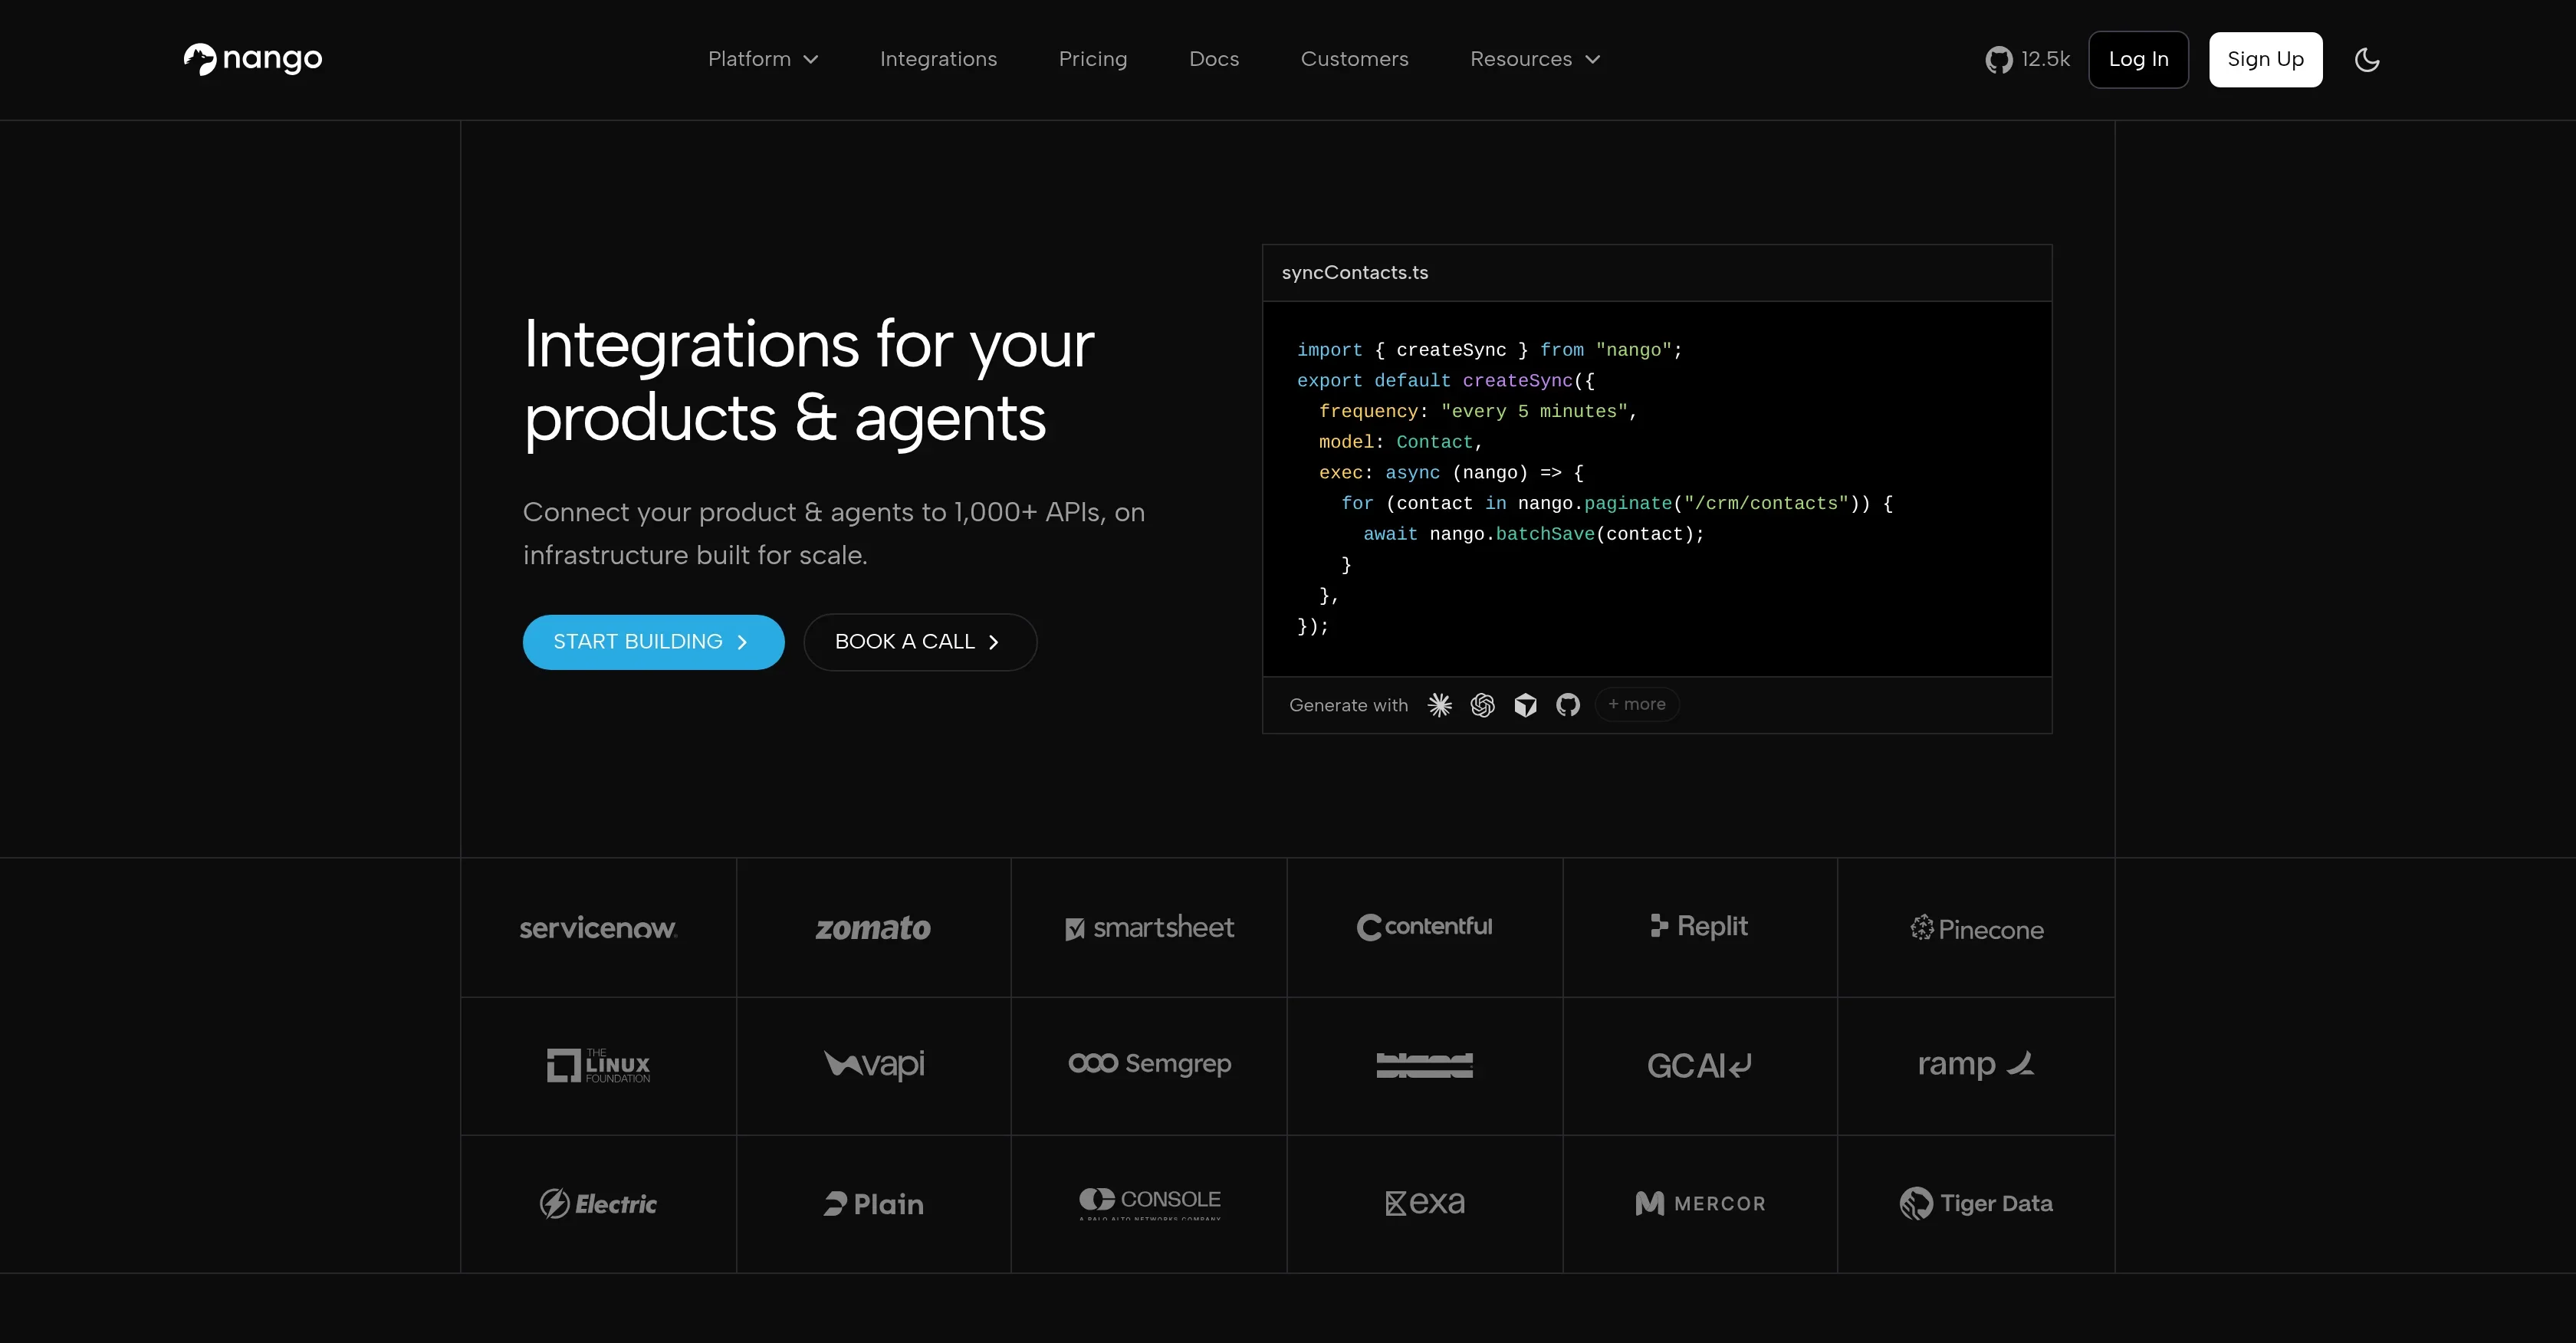Click the Plain logo
2576x1343 pixels.
(x=873, y=1204)
